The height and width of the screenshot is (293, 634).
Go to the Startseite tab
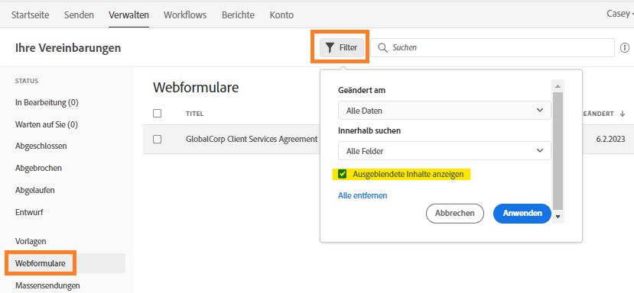[31, 15]
